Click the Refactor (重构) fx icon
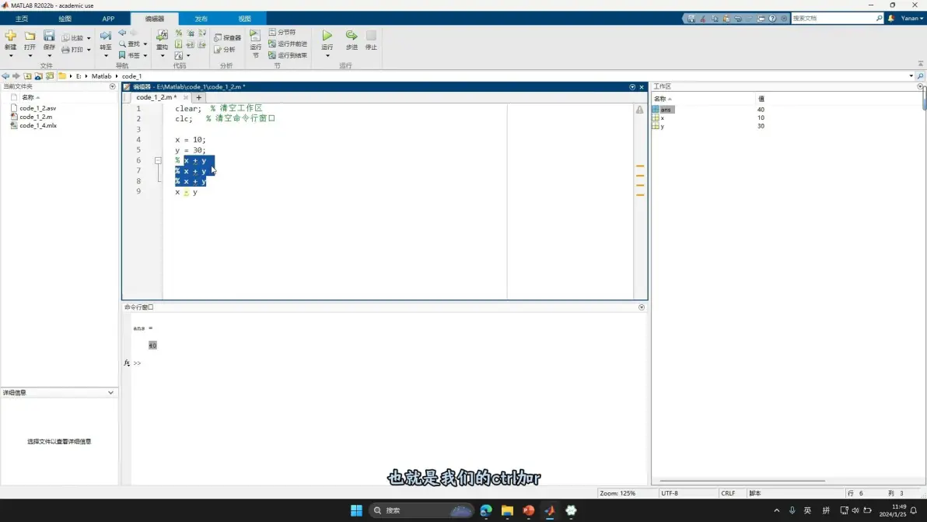 [162, 36]
